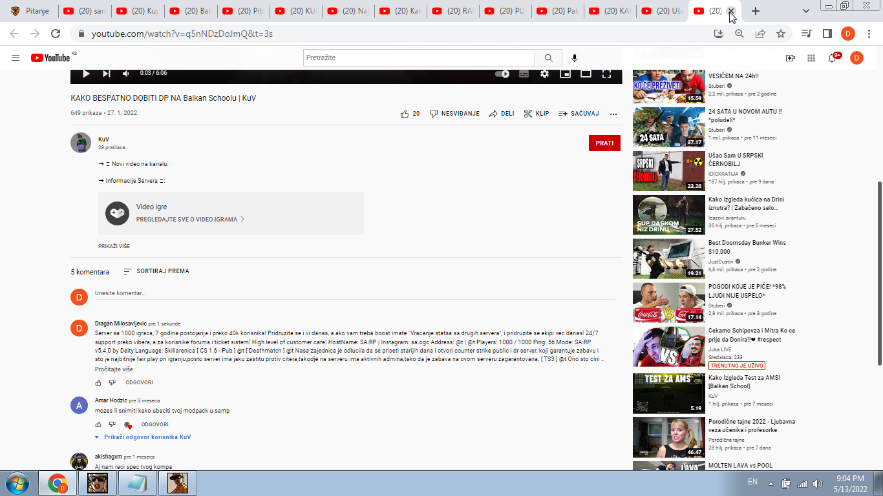The height and width of the screenshot is (496, 883).
Task: Open more actions three-dot menu under video
Action: click(613, 114)
